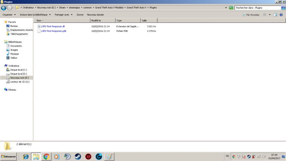The width and height of the screenshot is (286, 161).
Task: Toggle the preview pane icon
Action: [275, 15]
